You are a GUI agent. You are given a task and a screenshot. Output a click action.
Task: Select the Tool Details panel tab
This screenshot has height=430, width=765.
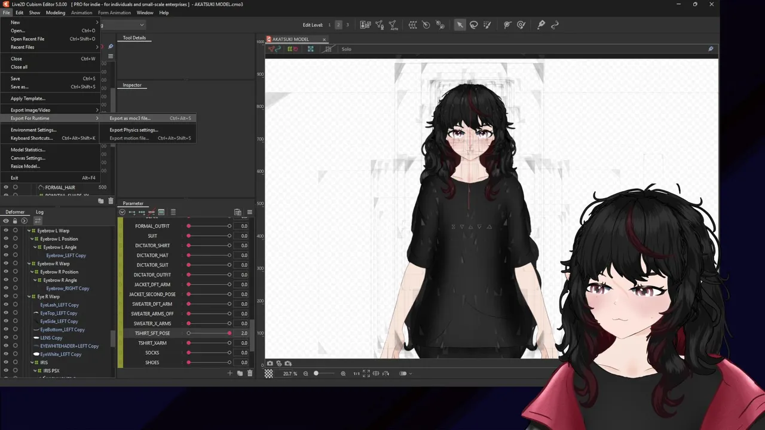click(x=134, y=38)
